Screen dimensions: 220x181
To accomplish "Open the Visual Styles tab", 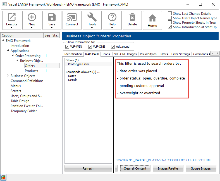I will pos(148,54).
